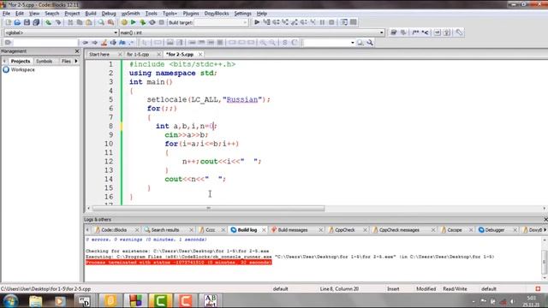Open the Debug menu

[x=109, y=14]
